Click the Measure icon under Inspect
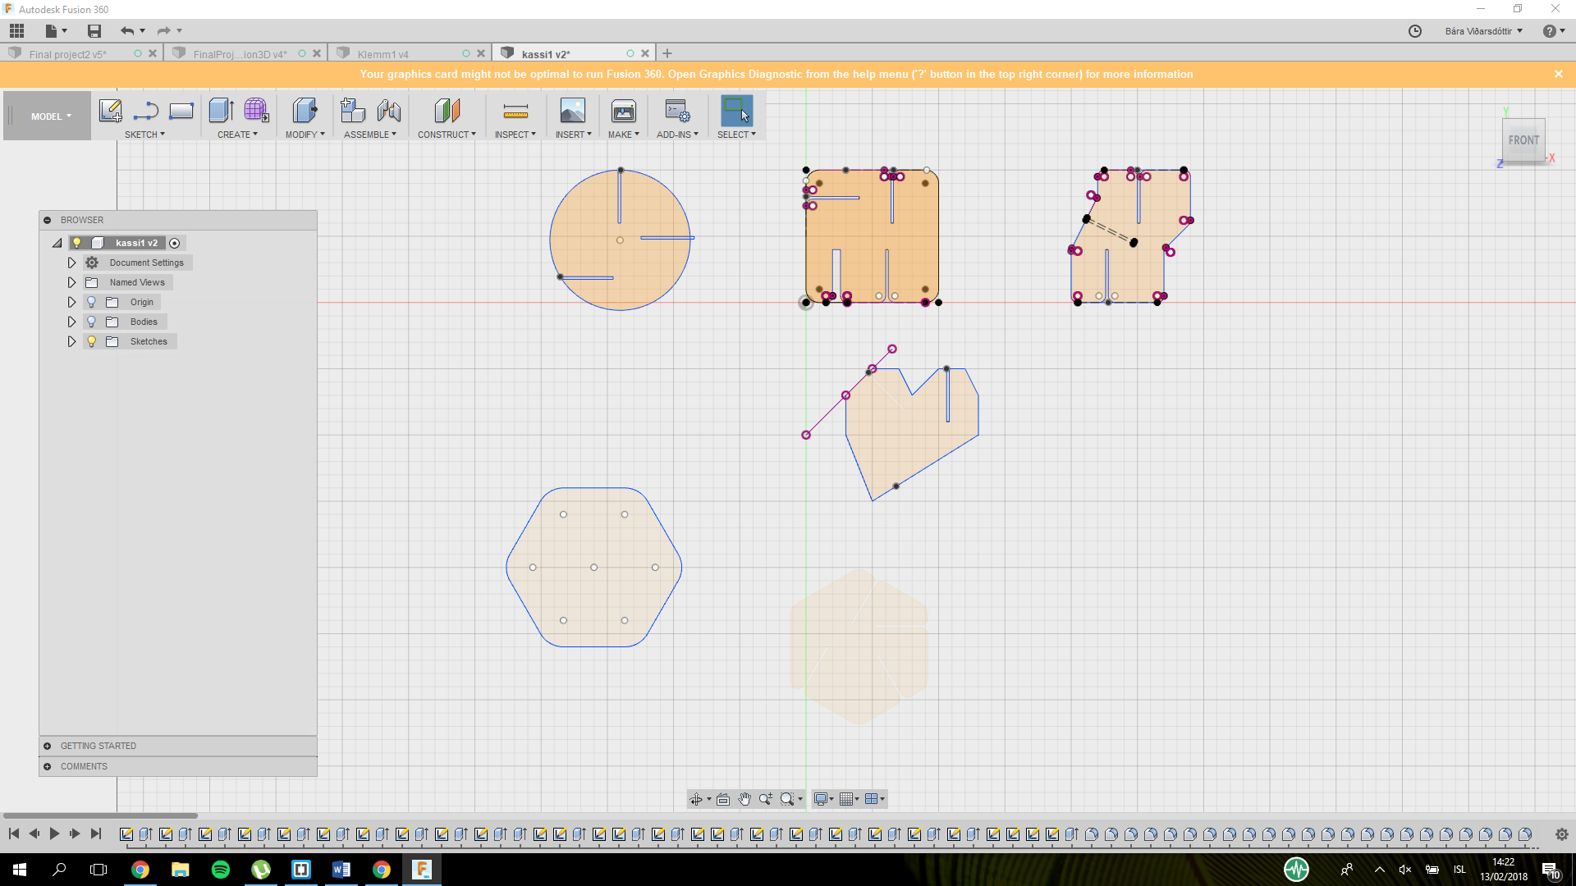This screenshot has width=1576, height=886. point(515,112)
